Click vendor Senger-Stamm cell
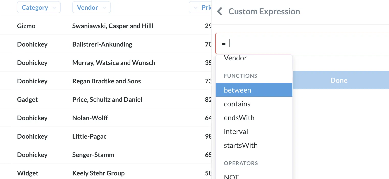The height and width of the screenshot is (179, 389). [x=93, y=155]
